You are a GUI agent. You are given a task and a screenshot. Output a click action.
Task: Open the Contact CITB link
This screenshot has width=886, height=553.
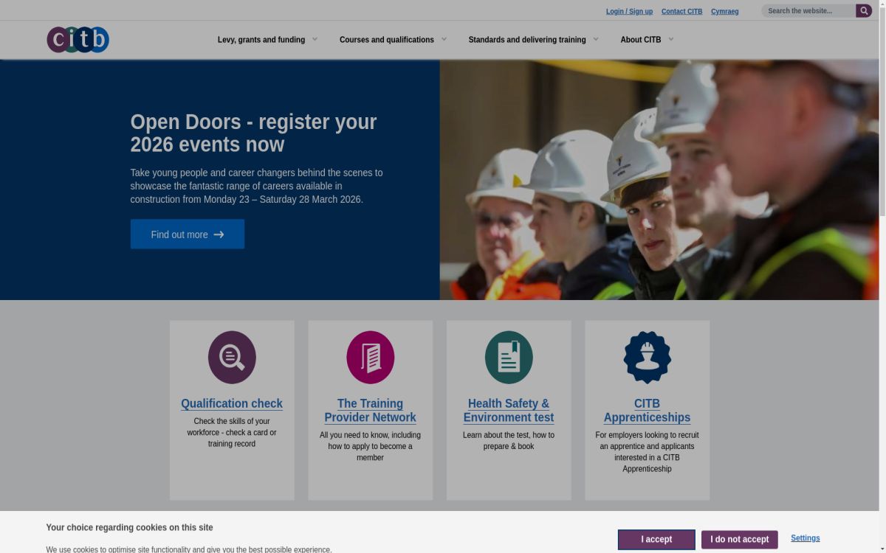(x=681, y=11)
